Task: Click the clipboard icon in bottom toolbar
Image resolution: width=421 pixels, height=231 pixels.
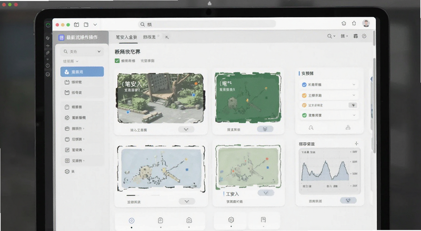Action: coord(161,220)
